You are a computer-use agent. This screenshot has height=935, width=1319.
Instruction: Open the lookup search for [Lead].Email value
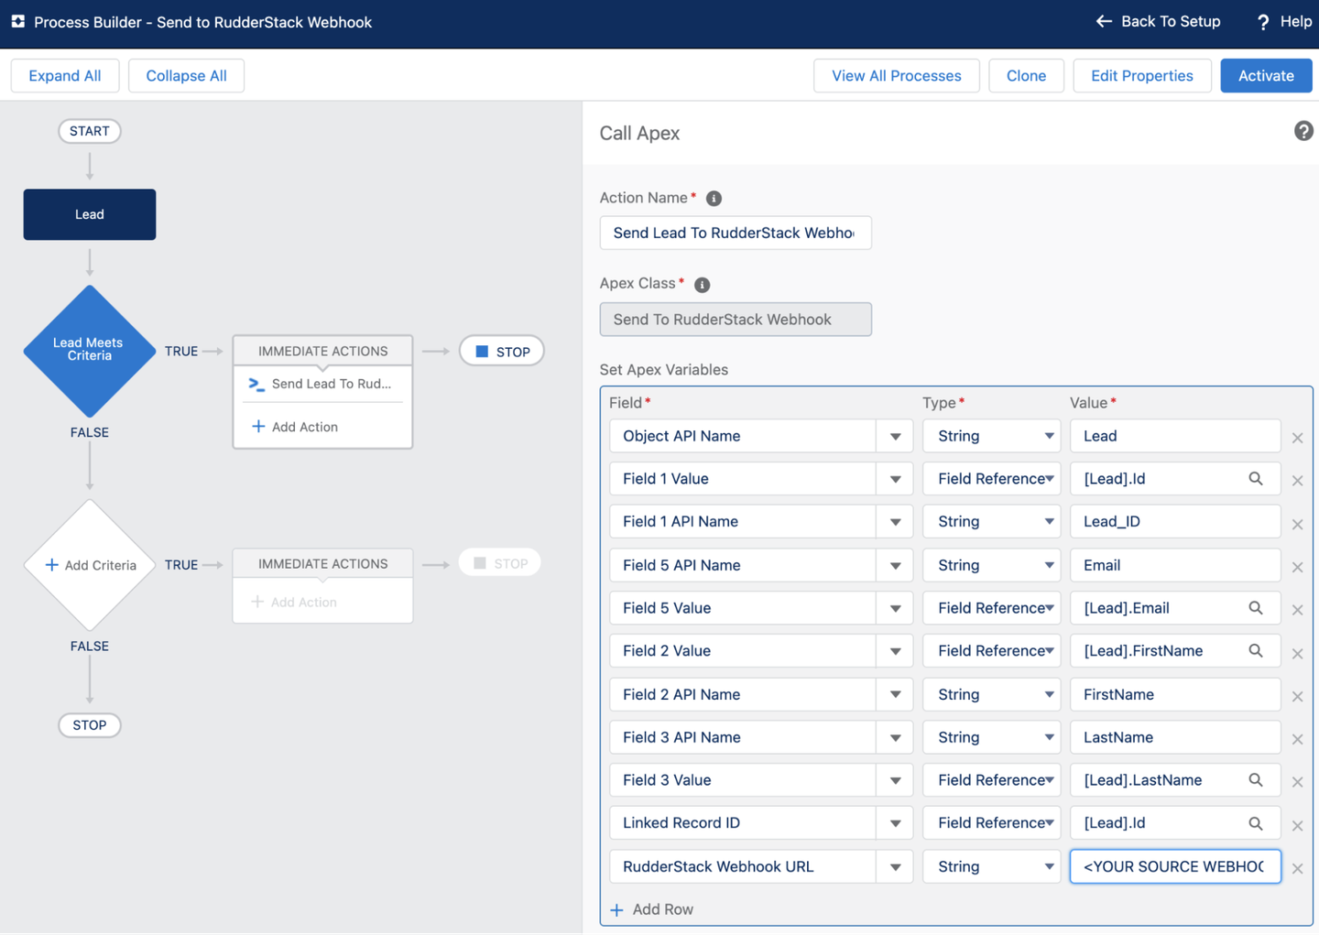tap(1255, 608)
